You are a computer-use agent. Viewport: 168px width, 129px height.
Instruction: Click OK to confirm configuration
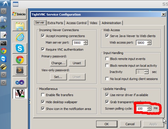coord(107,124)
